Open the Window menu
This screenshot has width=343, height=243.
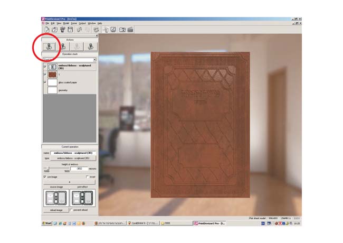coord(92,23)
